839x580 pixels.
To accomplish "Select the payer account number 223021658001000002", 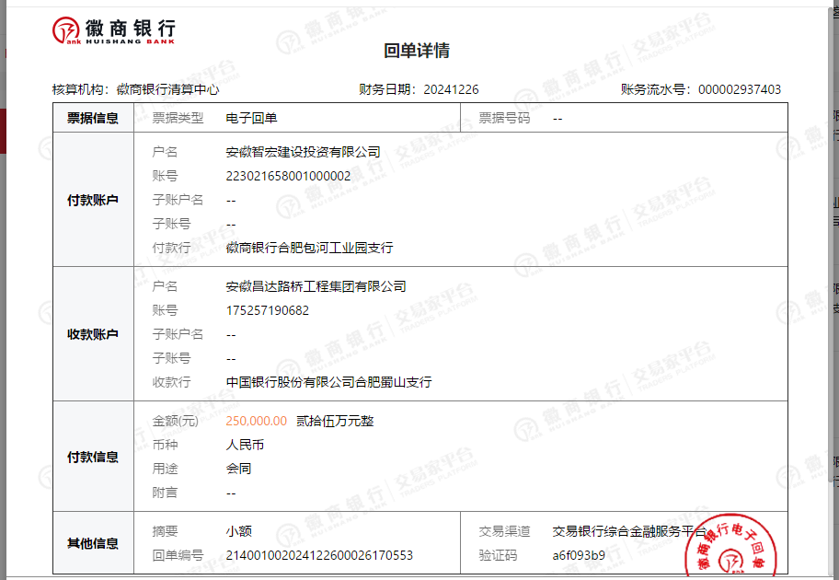I will pyautogui.click(x=288, y=176).
